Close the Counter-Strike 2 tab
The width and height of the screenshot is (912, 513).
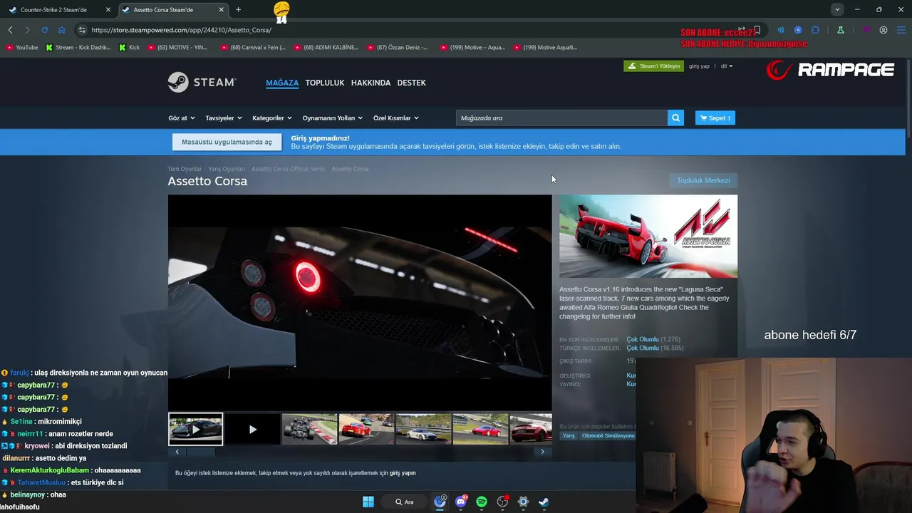pos(108,10)
